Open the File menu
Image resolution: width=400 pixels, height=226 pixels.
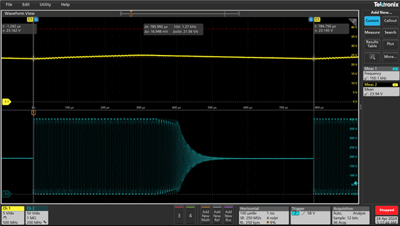(9, 4)
